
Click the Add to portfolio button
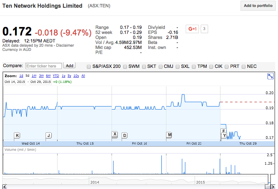click(258, 6)
